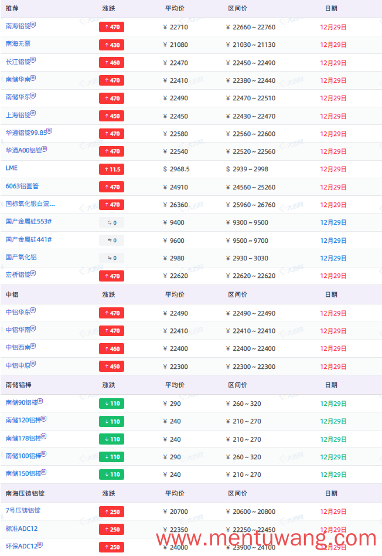This screenshot has height=556, width=382.
Task: Open the 环保ADC12 link
Action: coord(22,547)
